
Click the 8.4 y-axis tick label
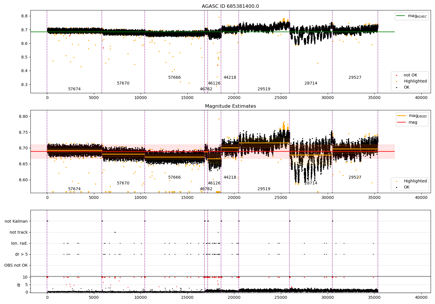(24, 71)
